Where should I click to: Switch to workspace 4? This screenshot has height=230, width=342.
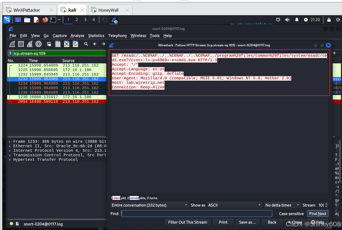(x=94, y=19)
